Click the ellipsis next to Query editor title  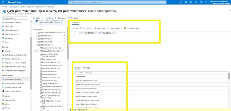point(121,11)
